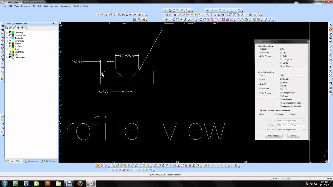The width and height of the screenshot is (333, 187).
Task: Click the delete layer icon with red X
Action: (x=14, y=28)
